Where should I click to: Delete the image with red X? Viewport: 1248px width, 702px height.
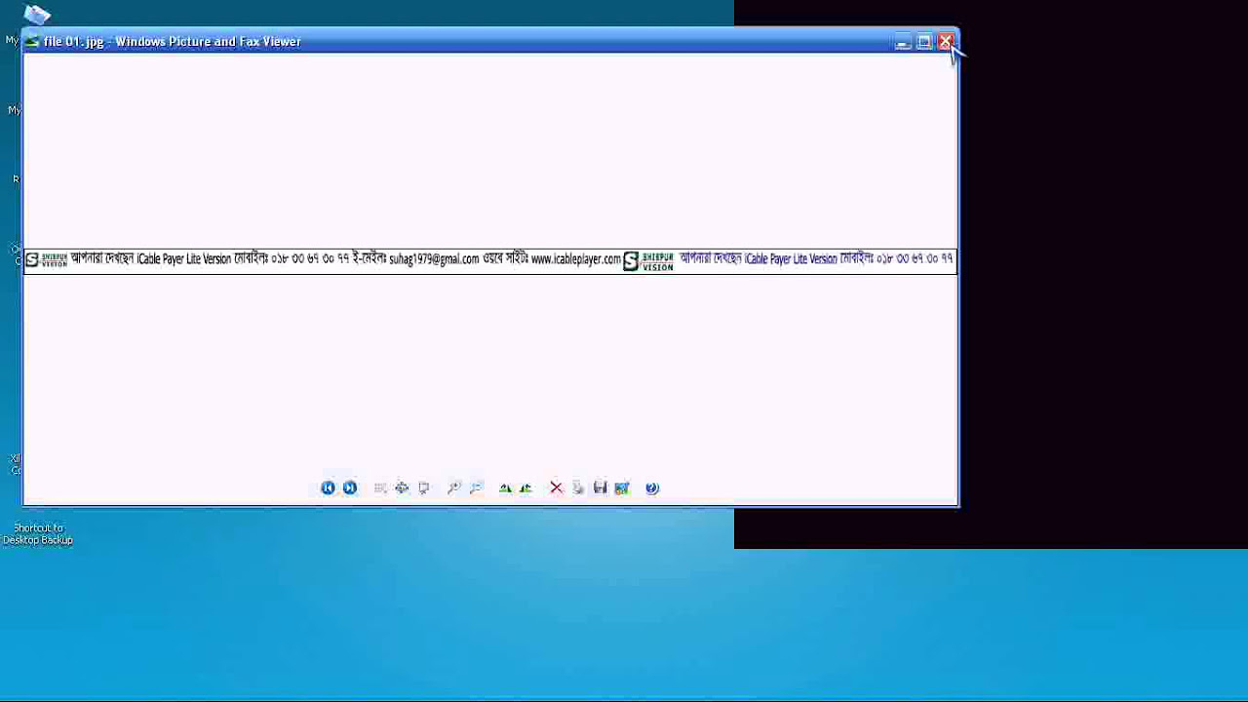pos(556,487)
